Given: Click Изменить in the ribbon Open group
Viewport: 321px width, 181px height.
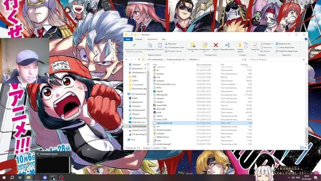Looking at the screenshot, I should [x=266, y=47].
